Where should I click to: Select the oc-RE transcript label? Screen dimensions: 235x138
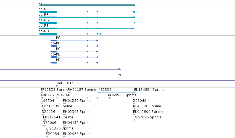(44, 26)
